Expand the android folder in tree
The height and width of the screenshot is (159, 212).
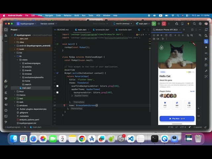pos(15,46)
